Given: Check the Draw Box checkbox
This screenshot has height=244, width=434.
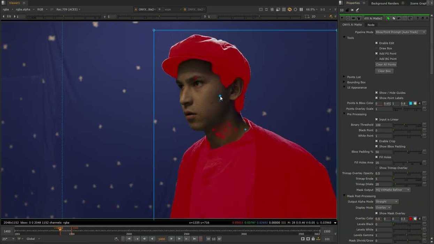Looking at the screenshot, I should pos(376,48).
